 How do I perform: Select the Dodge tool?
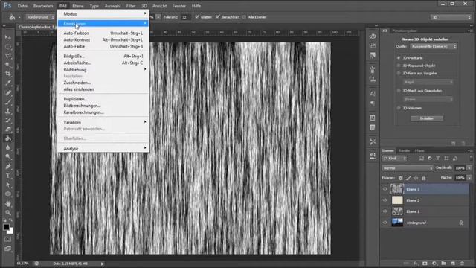[8, 157]
